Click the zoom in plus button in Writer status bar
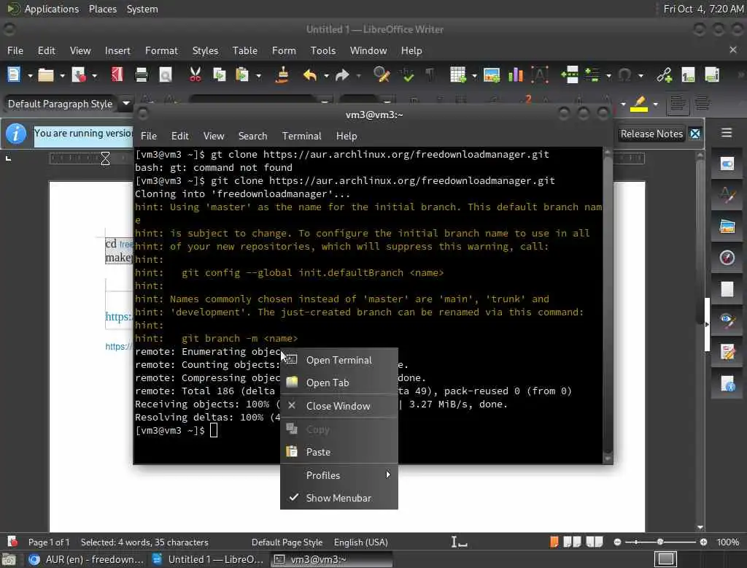 (703, 542)
